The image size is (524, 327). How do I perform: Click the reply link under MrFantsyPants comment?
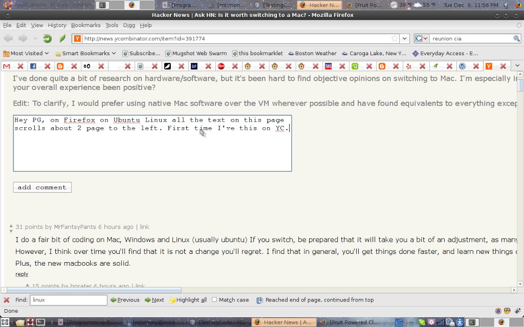click(21, 274)
